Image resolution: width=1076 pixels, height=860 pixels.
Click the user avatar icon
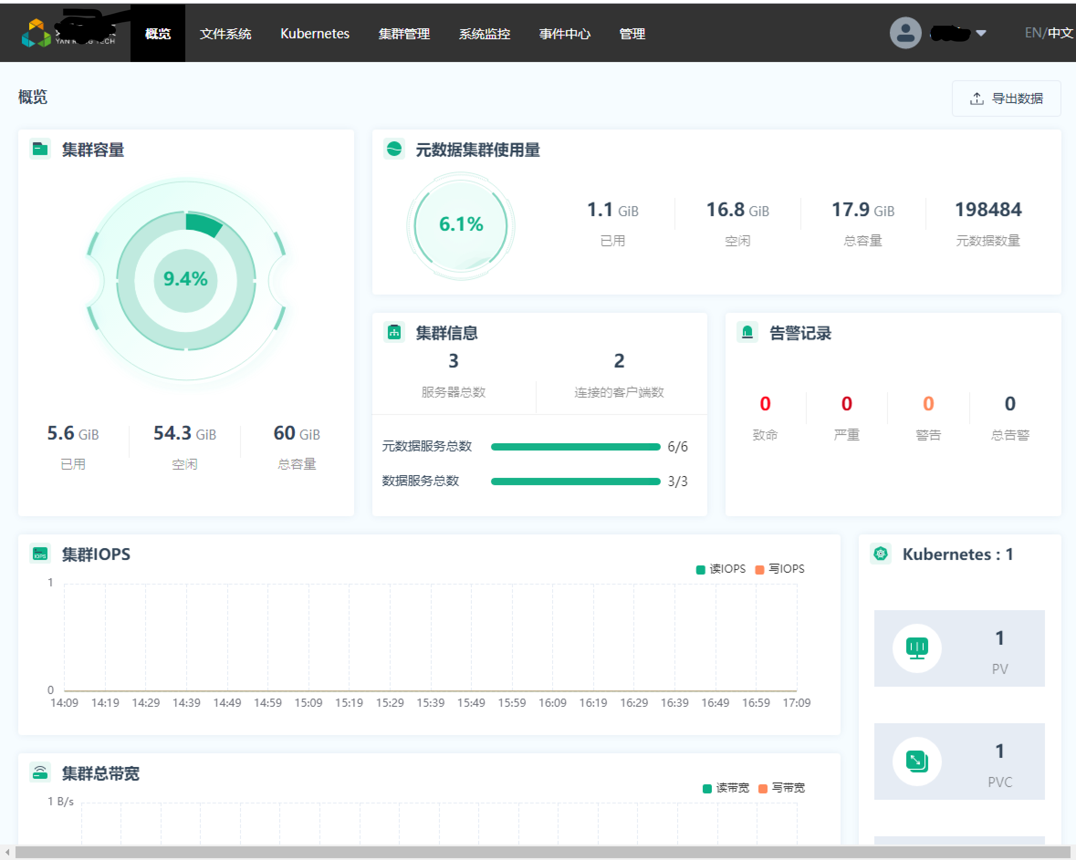point(905,33)
